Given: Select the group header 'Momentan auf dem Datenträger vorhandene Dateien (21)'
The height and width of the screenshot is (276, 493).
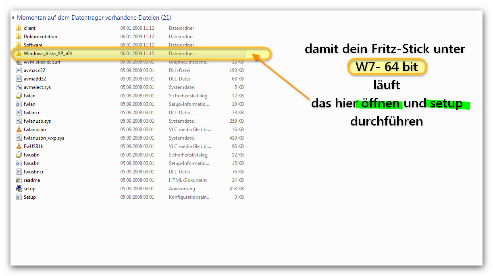Looking at the screenshot, I should 94,18.
